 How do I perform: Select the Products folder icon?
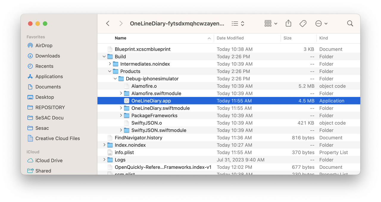point(115,71)
